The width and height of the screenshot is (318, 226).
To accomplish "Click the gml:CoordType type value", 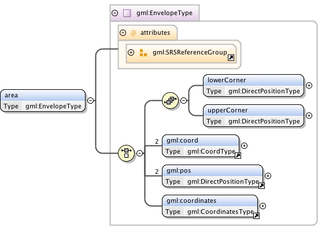I will [211, 151].
